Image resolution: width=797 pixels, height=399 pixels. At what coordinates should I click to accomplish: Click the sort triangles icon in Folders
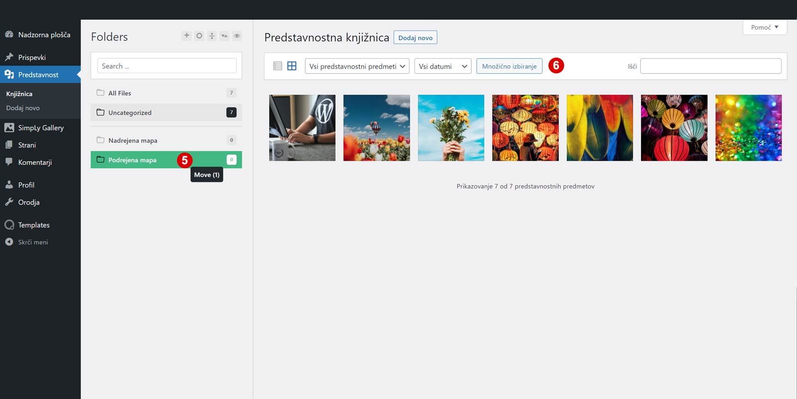224,35
